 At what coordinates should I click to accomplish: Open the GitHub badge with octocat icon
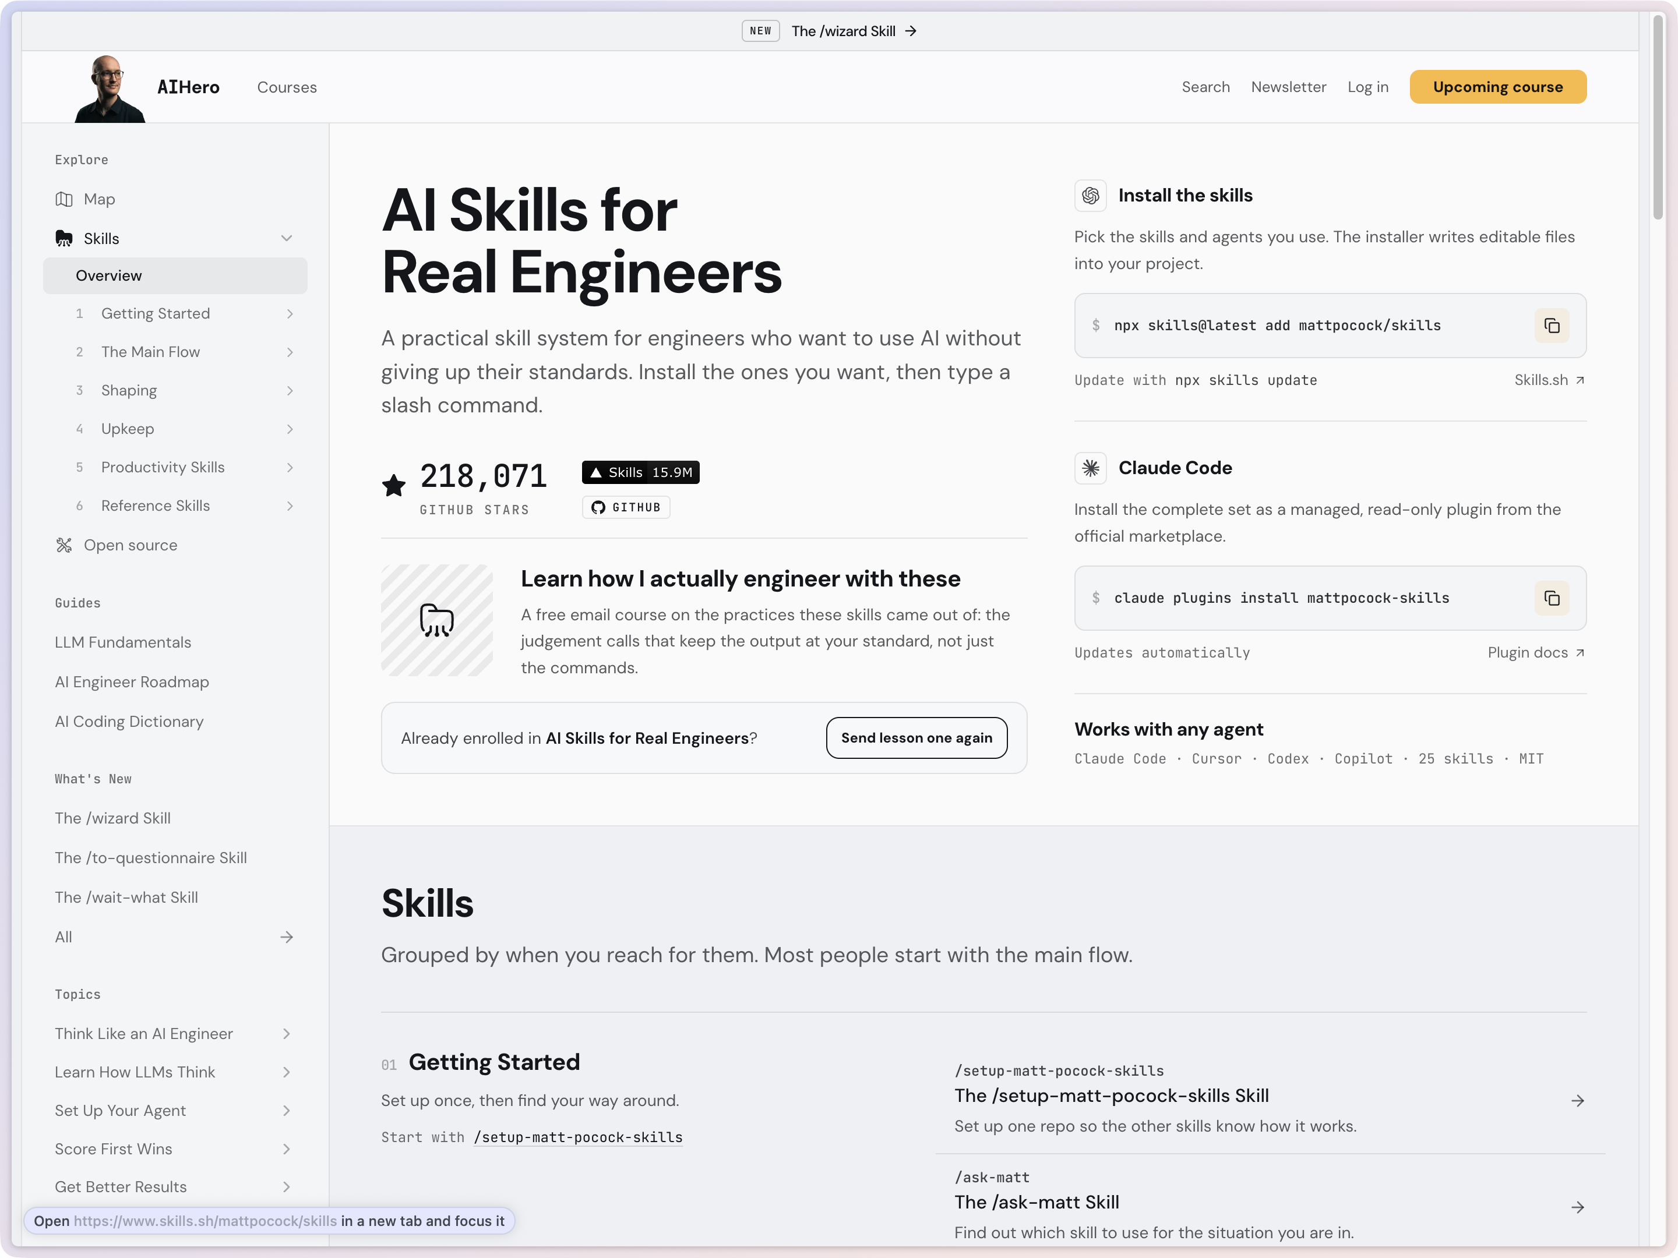pyautogui.click(x=626, y=507)
